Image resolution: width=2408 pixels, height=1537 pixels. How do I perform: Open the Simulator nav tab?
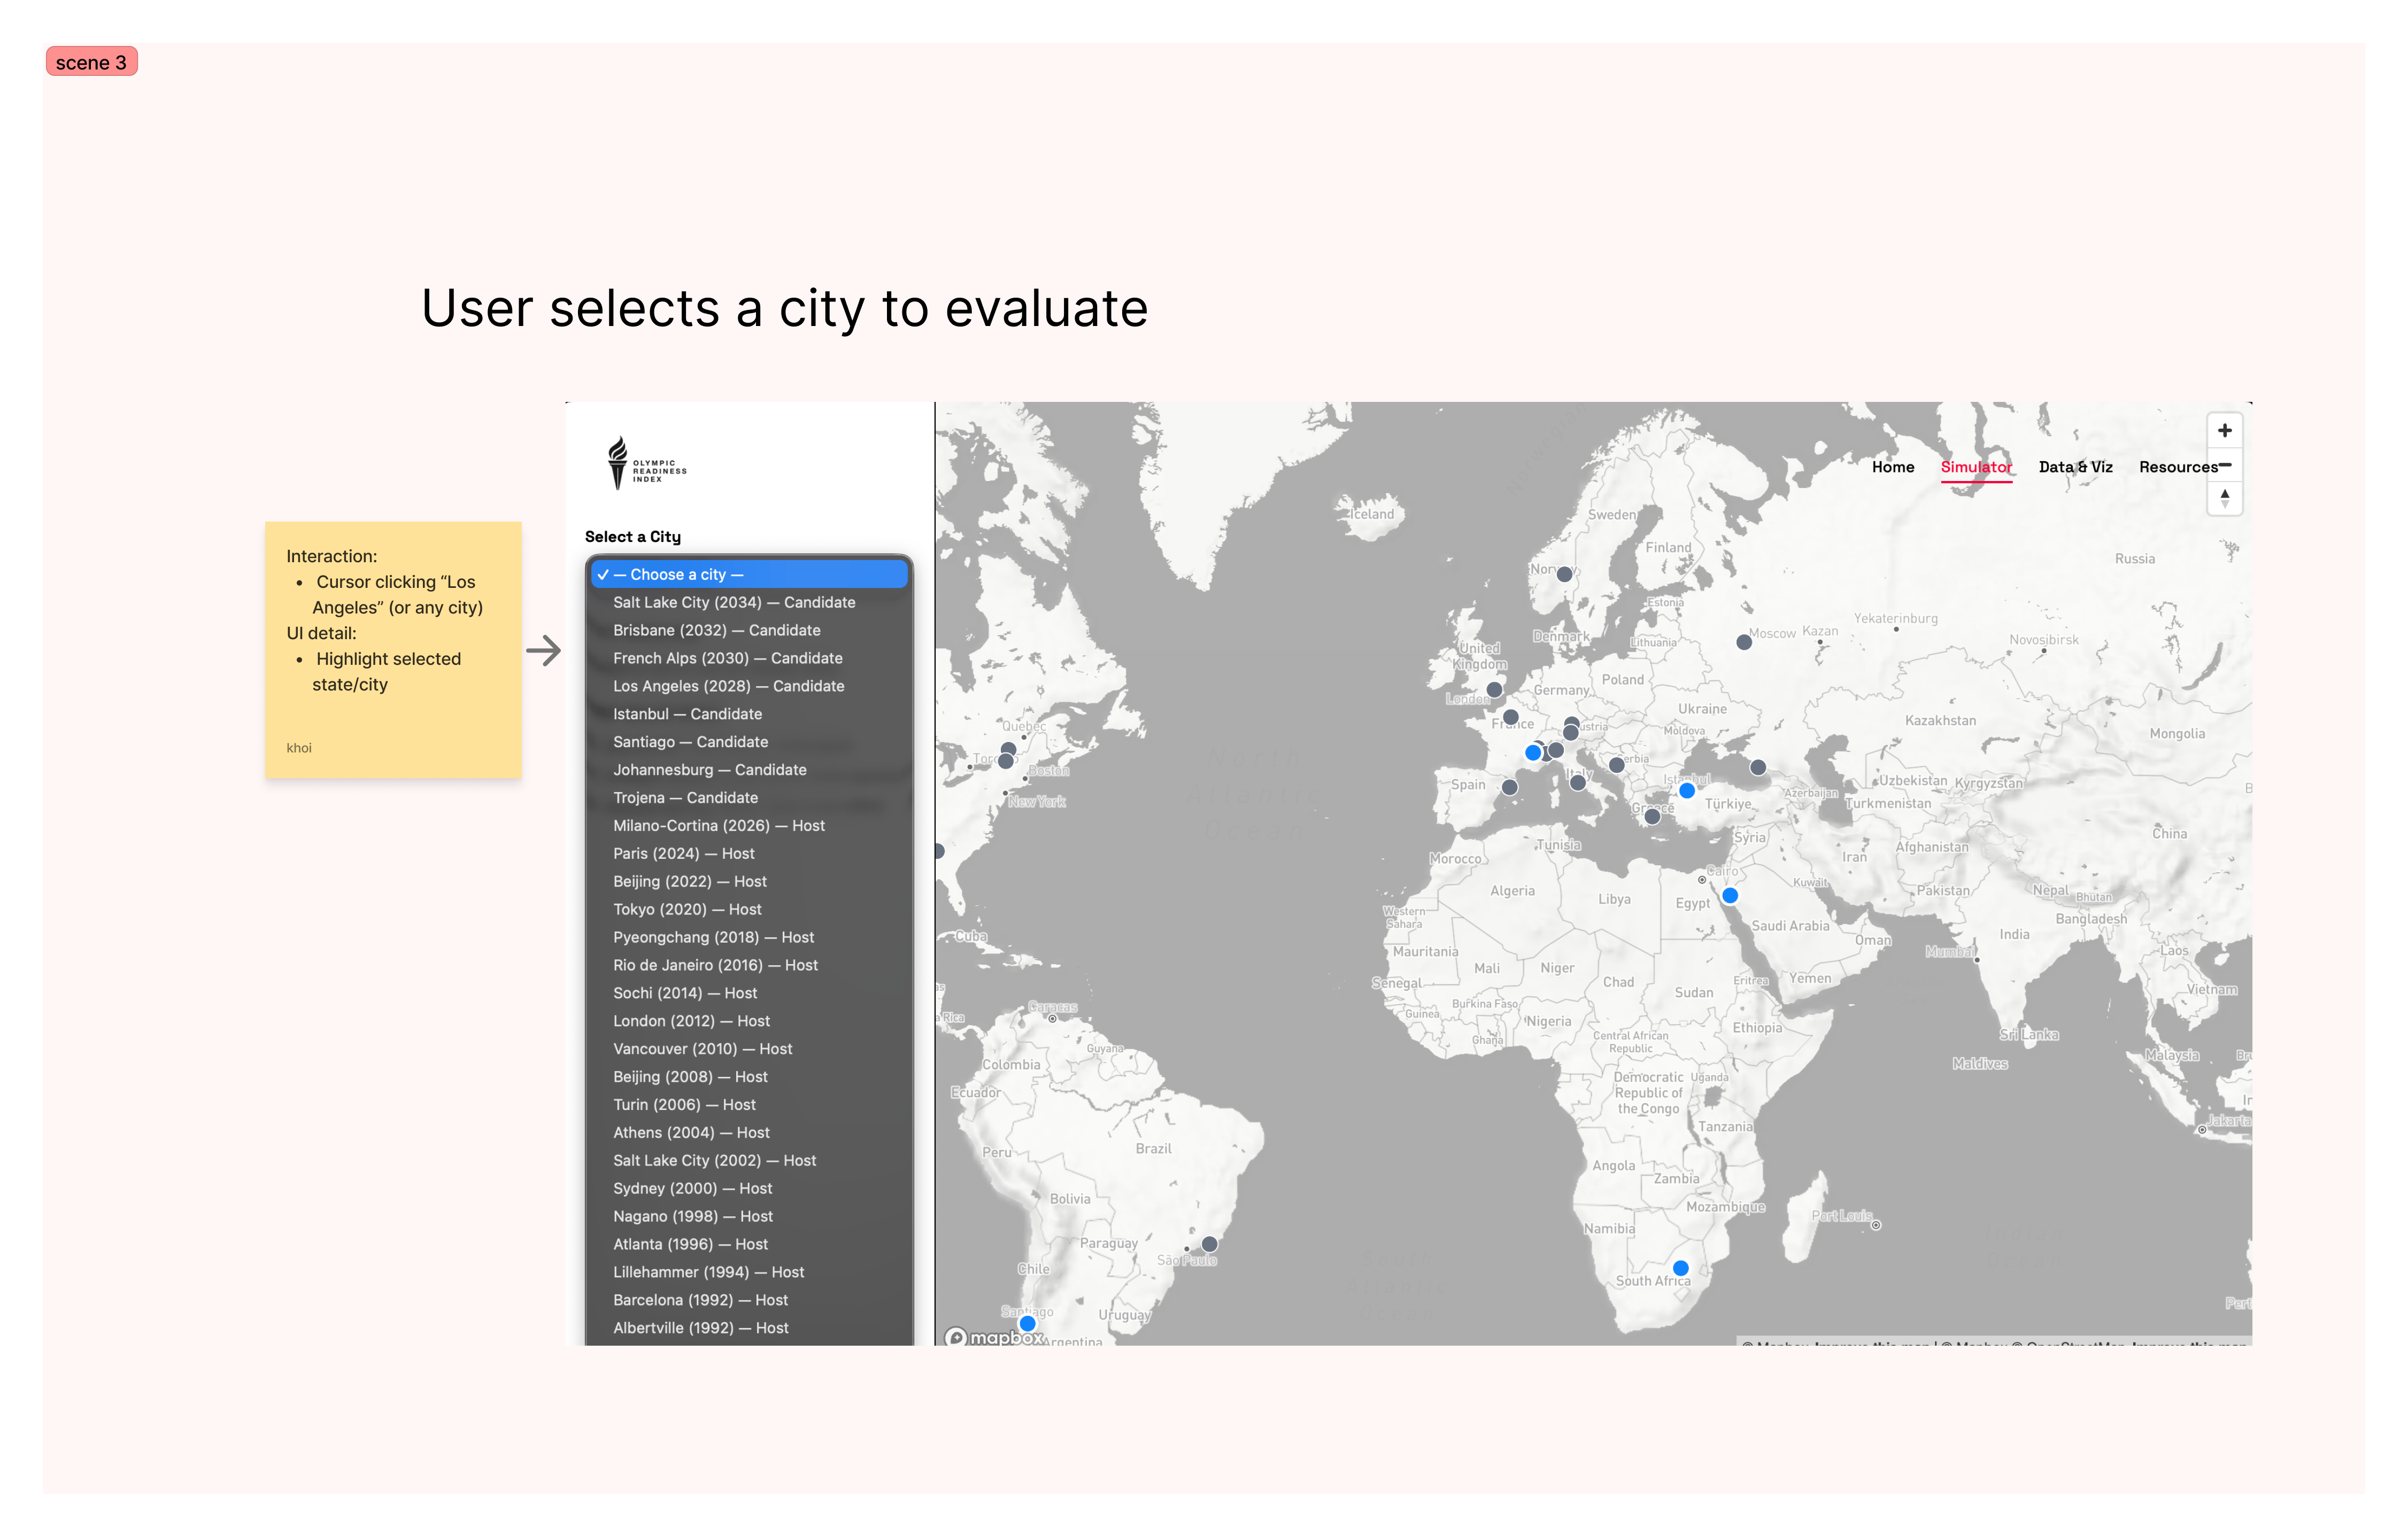1976,467
